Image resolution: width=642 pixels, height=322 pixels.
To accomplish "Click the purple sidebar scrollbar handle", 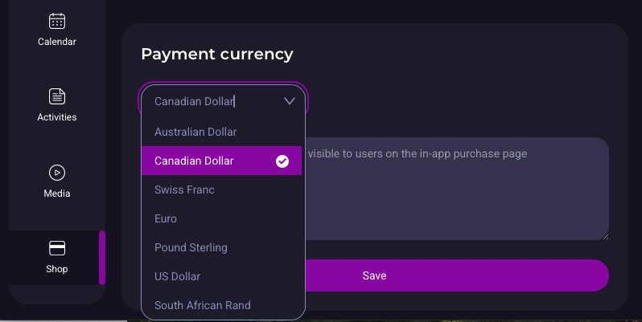I will [x=102, y=258].
